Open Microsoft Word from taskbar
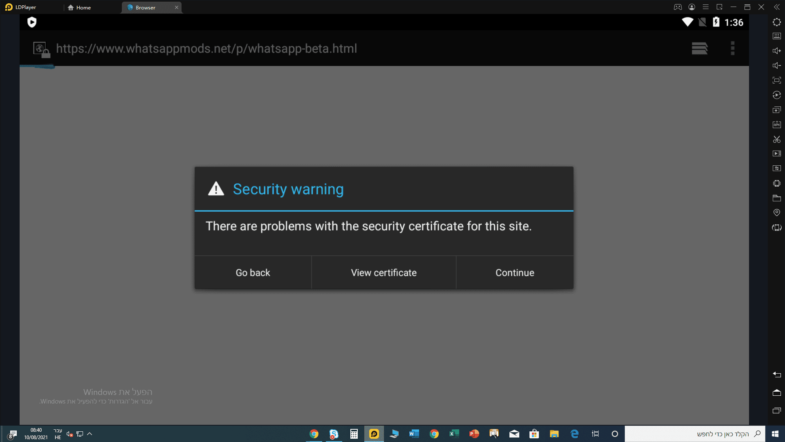 tap(414, 434)
